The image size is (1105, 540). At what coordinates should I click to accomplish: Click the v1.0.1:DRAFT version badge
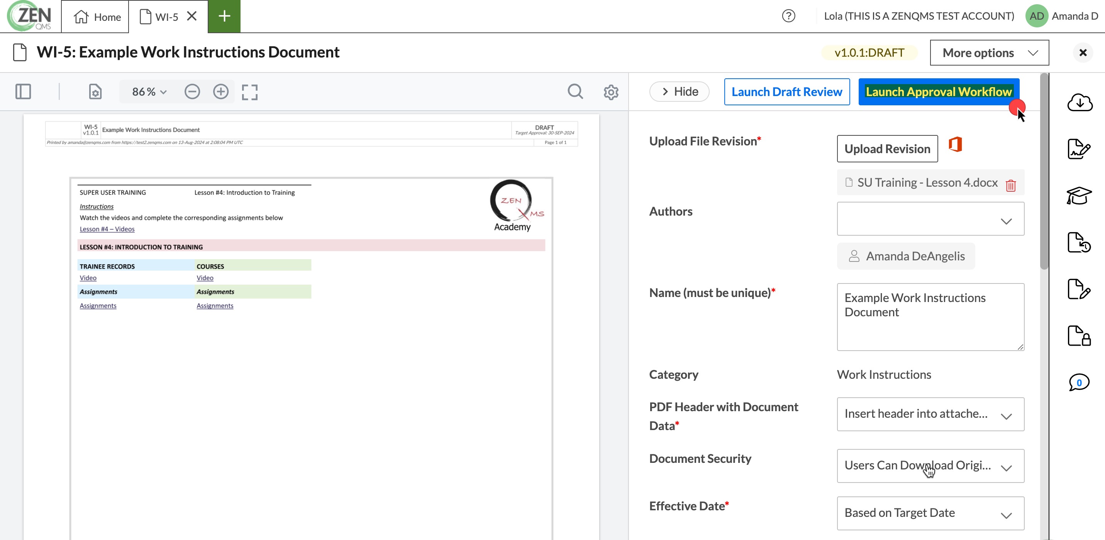[869, 53]
